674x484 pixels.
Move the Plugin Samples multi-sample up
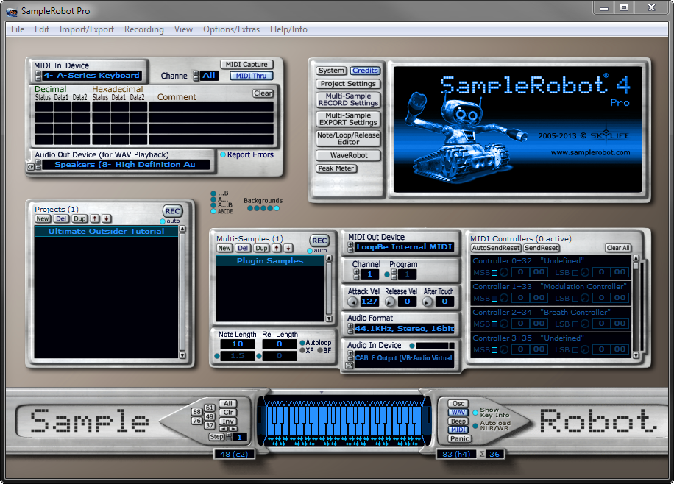pyautogui.click(x=277, y=248)
